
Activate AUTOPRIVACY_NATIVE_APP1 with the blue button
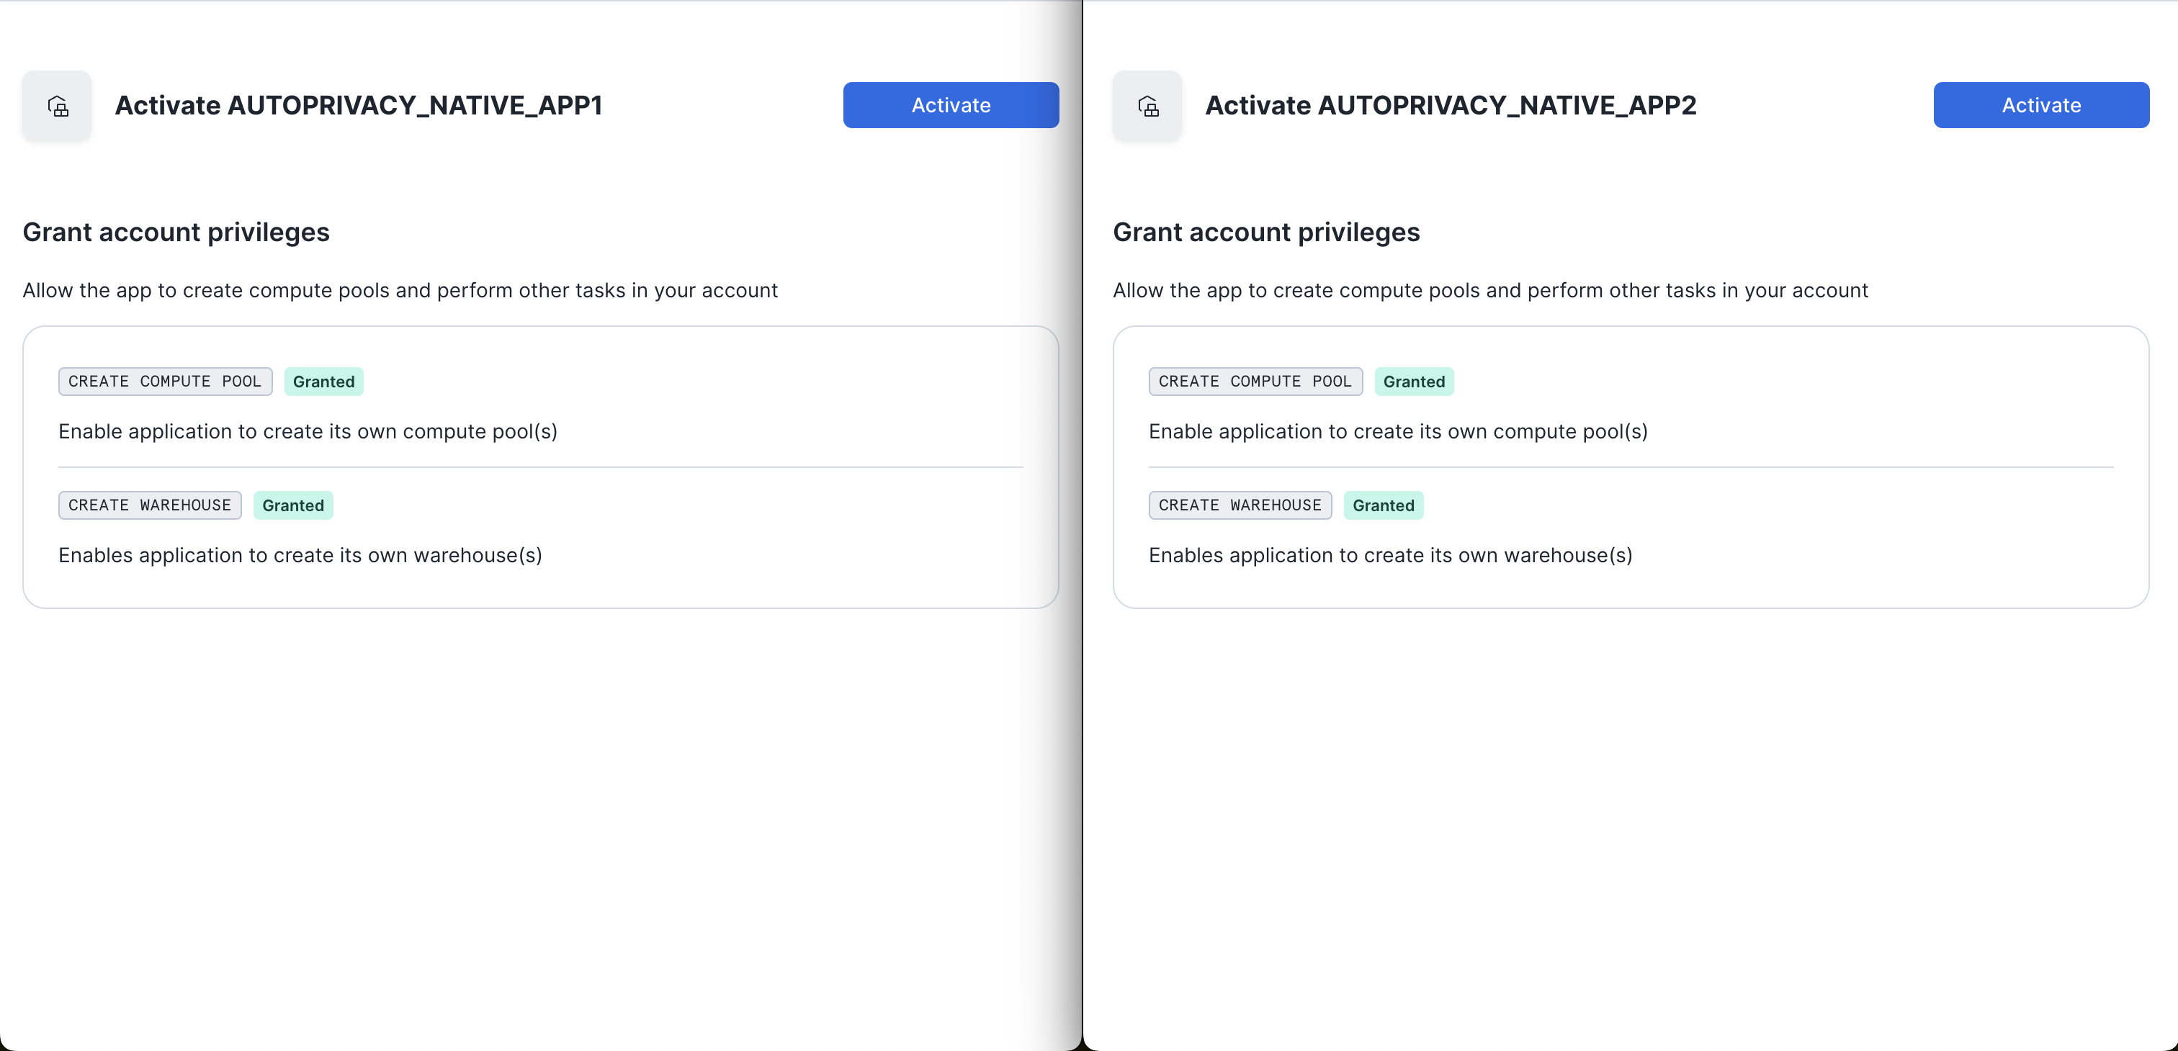950,106
